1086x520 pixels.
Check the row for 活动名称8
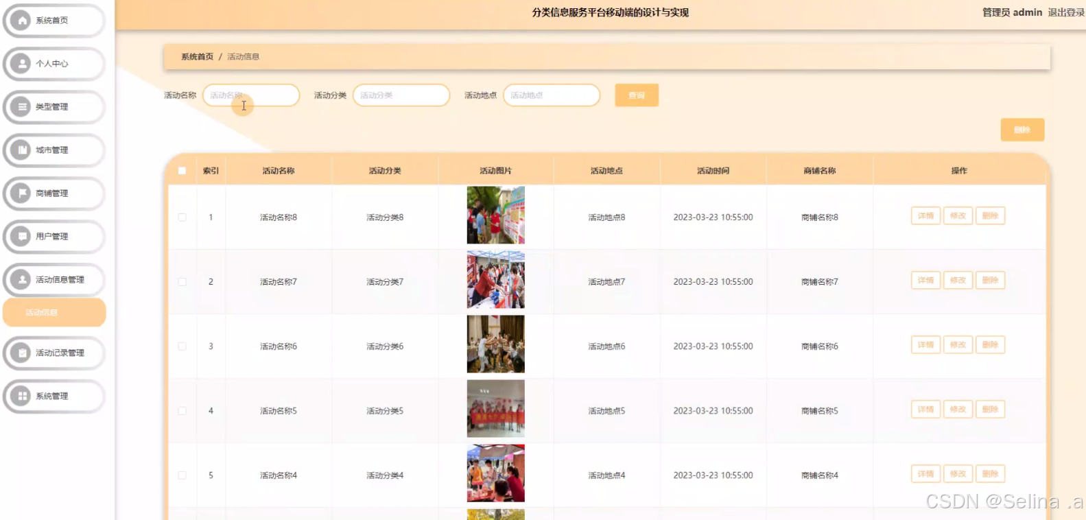click(x=182, y=217)
